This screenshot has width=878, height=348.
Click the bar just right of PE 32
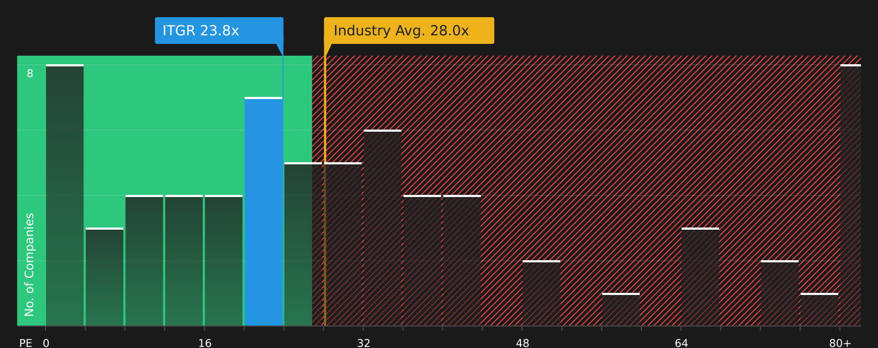pos(382,228)
